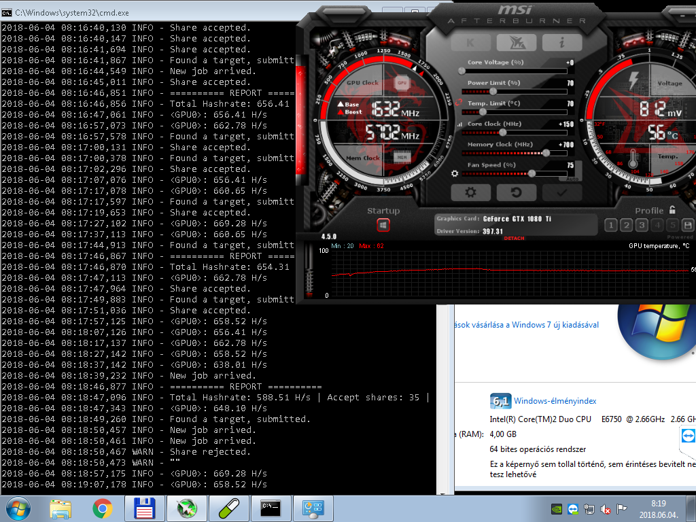Open the Windows-élményindex link
Viewport: 696px width, 522px height.
[x=555, y=401]
